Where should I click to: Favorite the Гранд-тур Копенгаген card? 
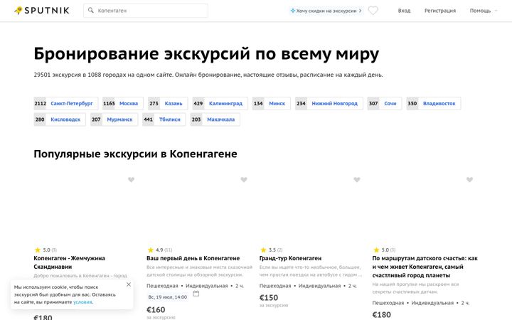point(357,180)
